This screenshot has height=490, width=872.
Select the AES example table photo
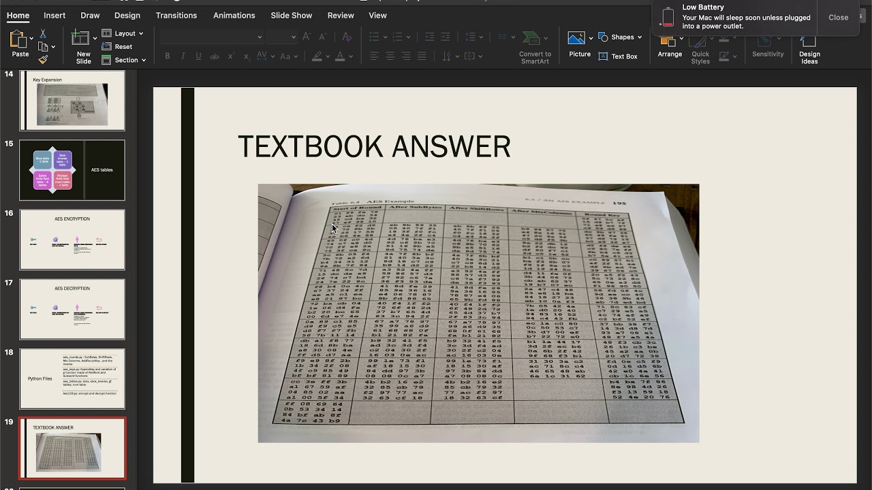pyautogui.click(x=478, y=313)
